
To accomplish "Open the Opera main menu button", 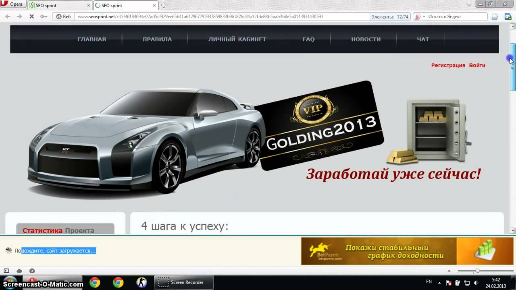I will pos(13,4).
